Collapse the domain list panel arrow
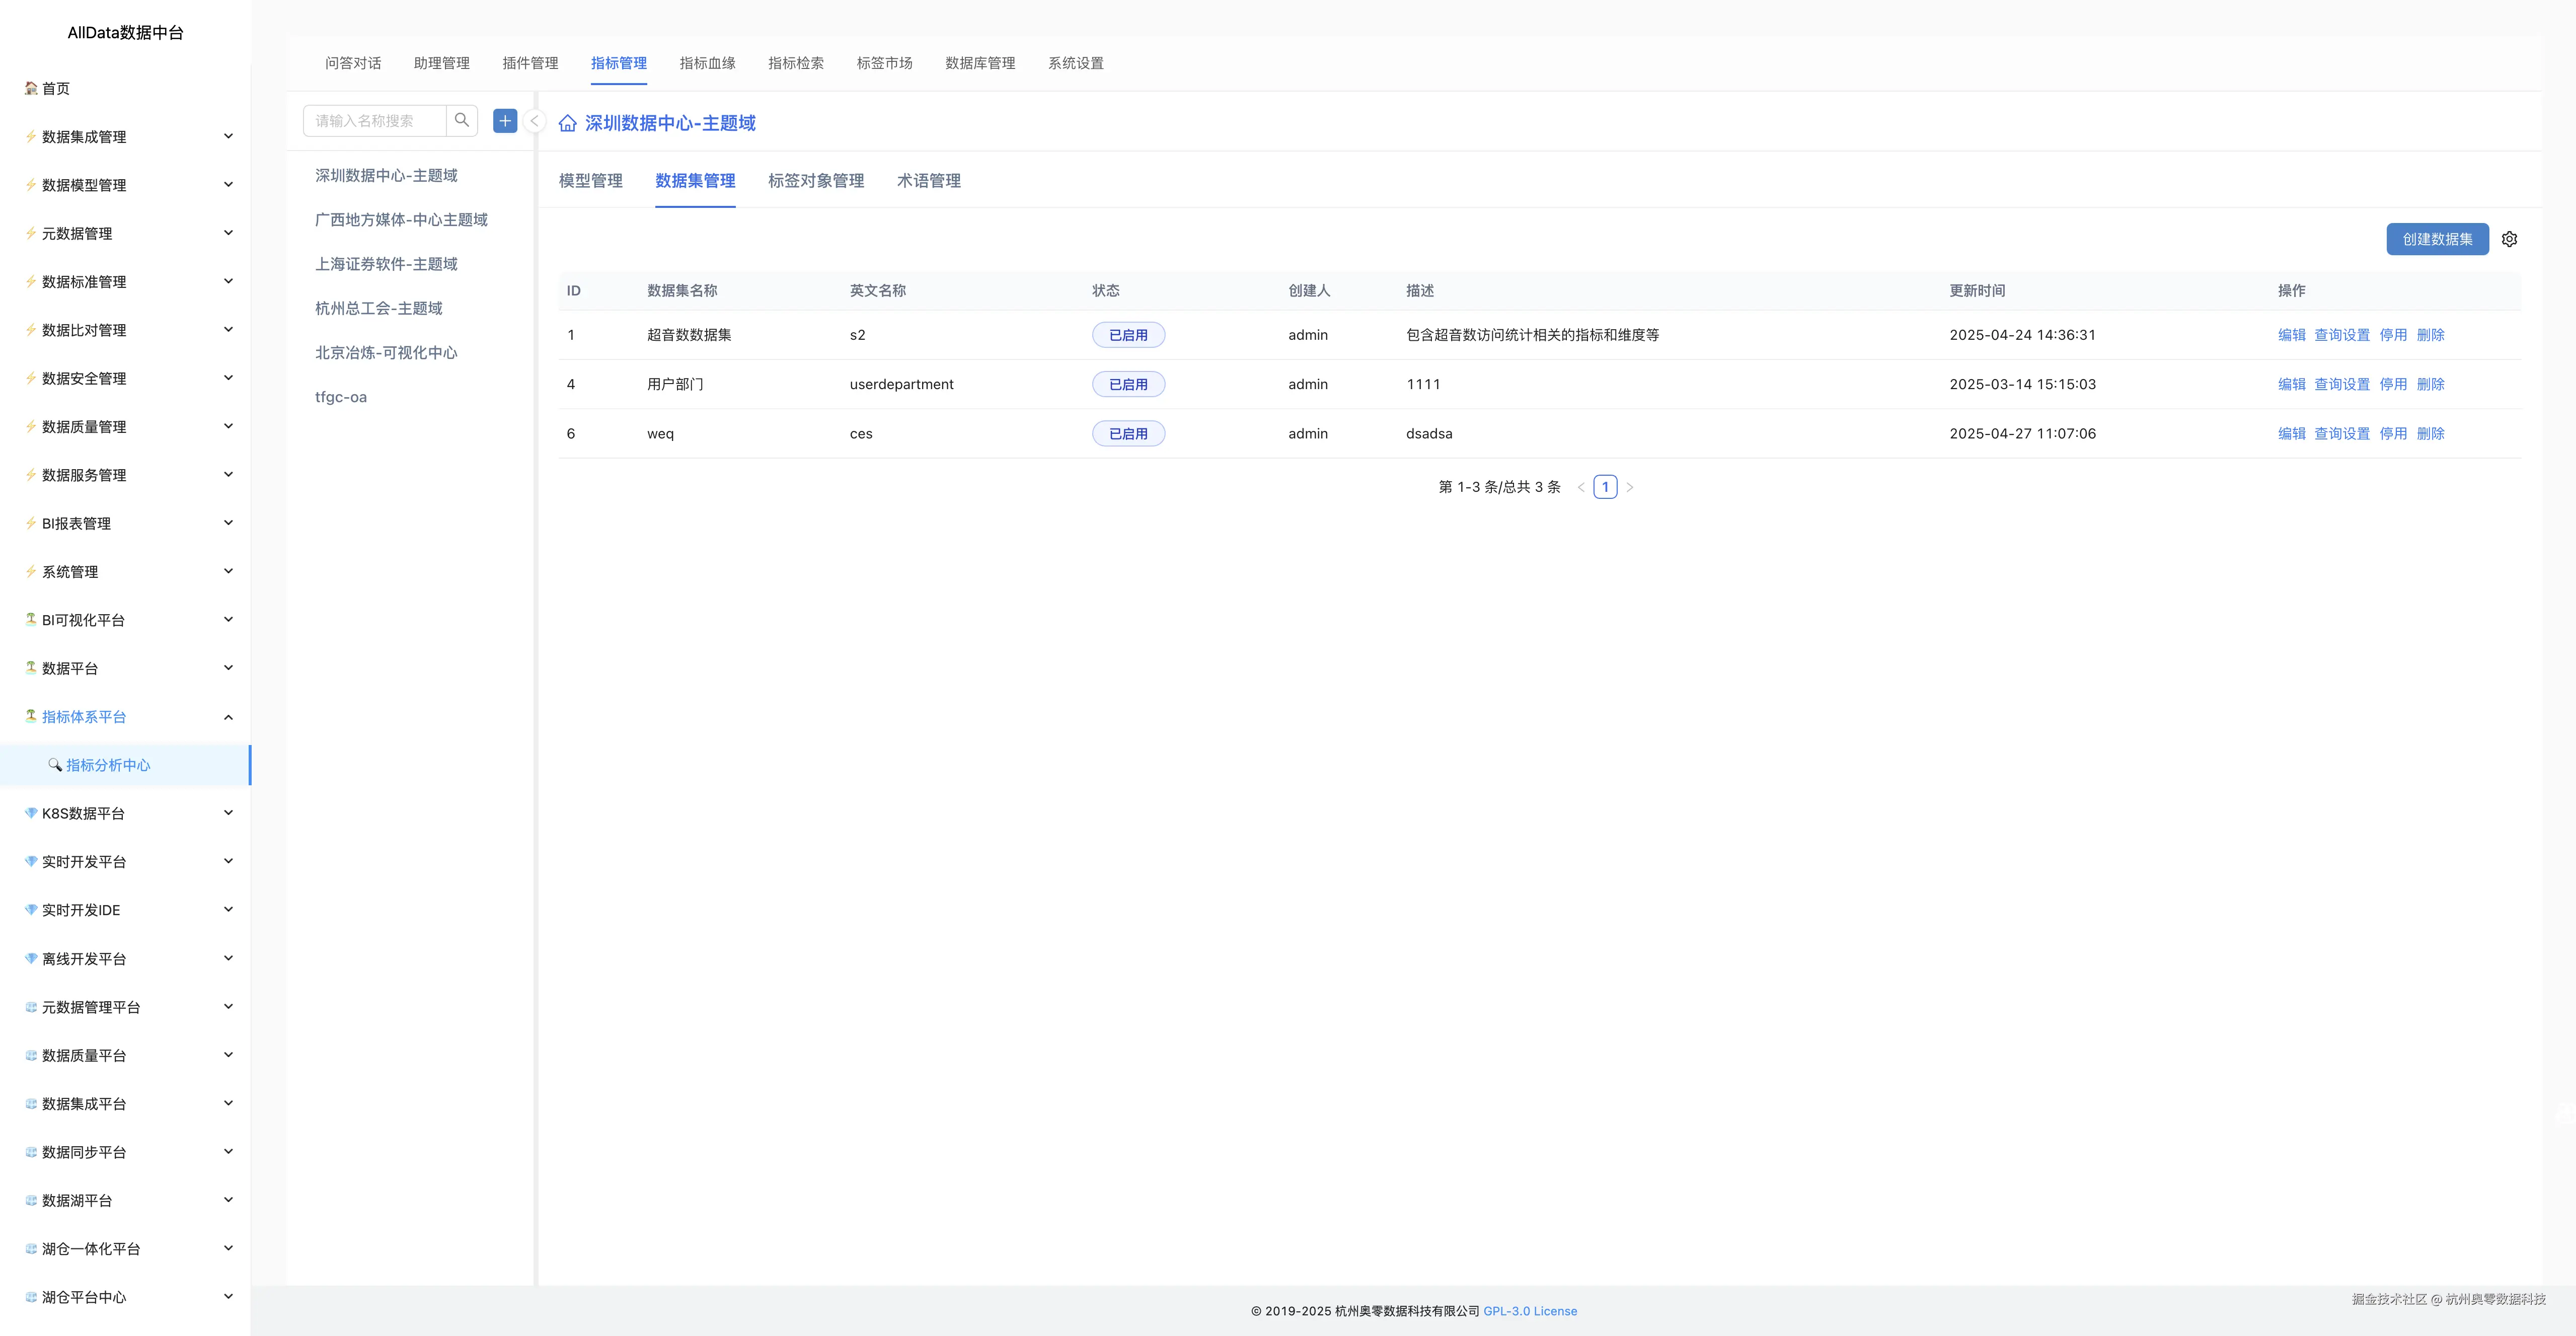The width and height of the screenshot is (2576, 1336). [x=534, y=121]
